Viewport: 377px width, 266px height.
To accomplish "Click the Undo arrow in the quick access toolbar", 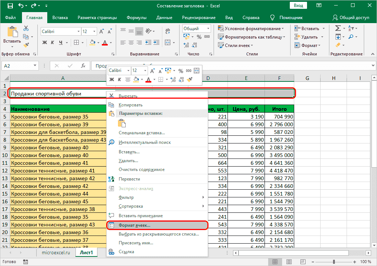I will click(x=21, y=6).
